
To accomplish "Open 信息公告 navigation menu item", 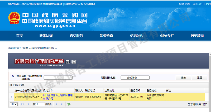I will (137, 36).
